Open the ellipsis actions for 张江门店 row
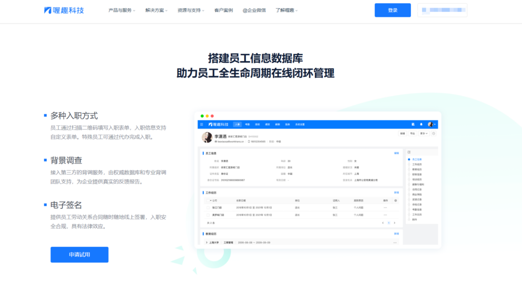522x281 pixels. tap(385, 208)
